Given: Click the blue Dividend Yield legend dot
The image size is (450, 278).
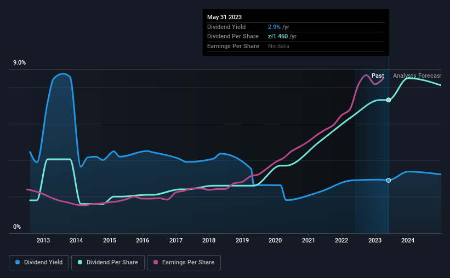Looking at the screenshot, I should click(18, 263).
